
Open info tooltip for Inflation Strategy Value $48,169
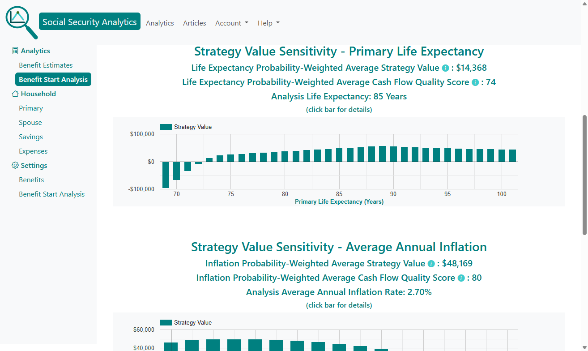(430, 263)
